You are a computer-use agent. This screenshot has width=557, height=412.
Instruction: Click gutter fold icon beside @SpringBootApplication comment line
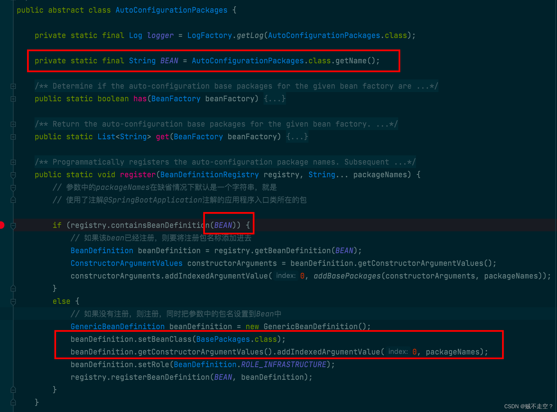pyautogui.click(x=13, y=200)
